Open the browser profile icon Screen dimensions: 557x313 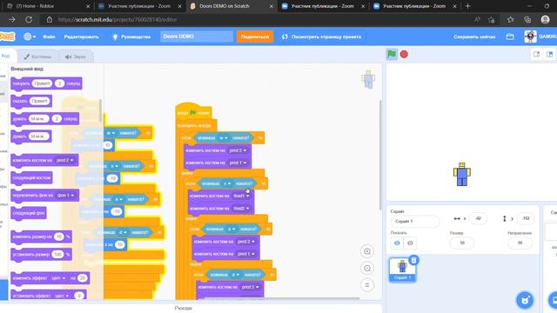(x=546, y=19)
